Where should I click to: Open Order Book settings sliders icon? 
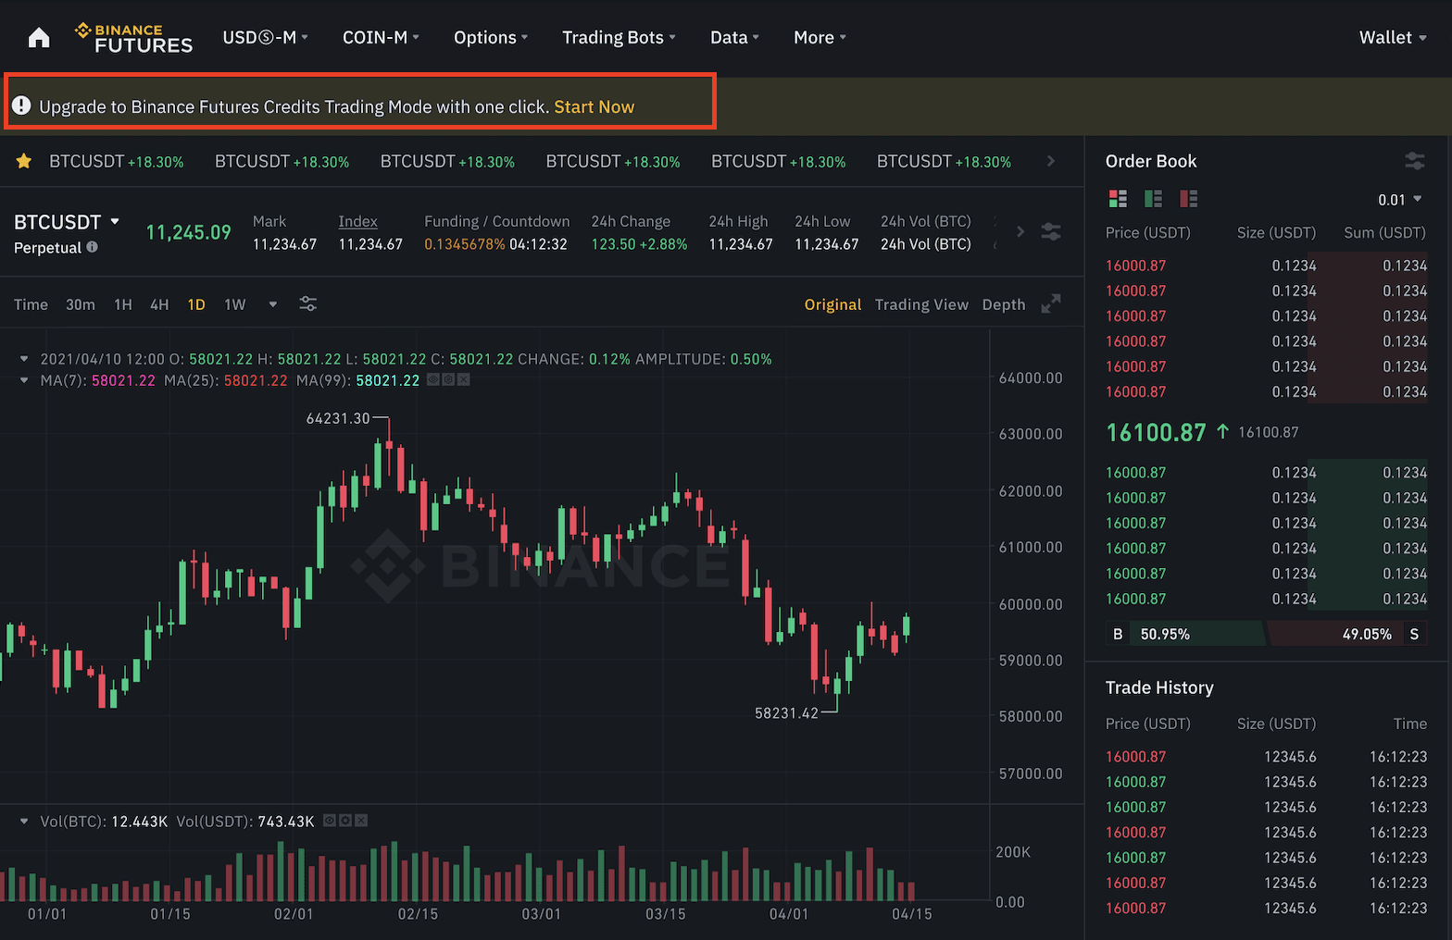[x=1415, y=161]
